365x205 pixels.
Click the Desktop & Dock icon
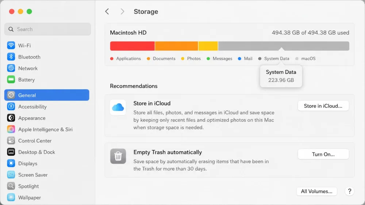(x=11, y=152)
